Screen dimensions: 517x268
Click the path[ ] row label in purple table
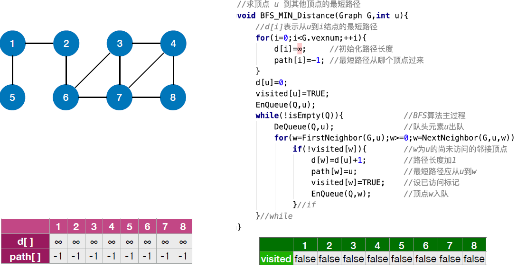[25, 257]
